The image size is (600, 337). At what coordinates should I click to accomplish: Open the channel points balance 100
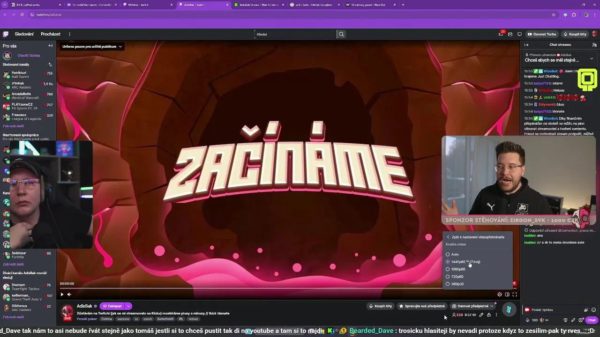(x=532, y=320)
